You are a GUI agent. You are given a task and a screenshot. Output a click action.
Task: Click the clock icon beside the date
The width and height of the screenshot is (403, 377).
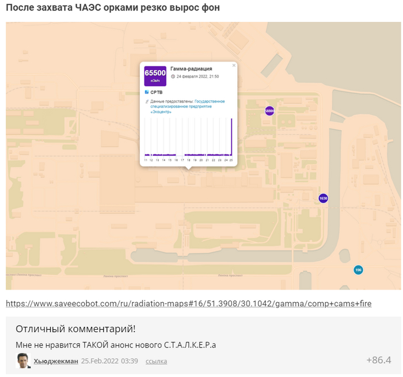click(x=173, y=76)
